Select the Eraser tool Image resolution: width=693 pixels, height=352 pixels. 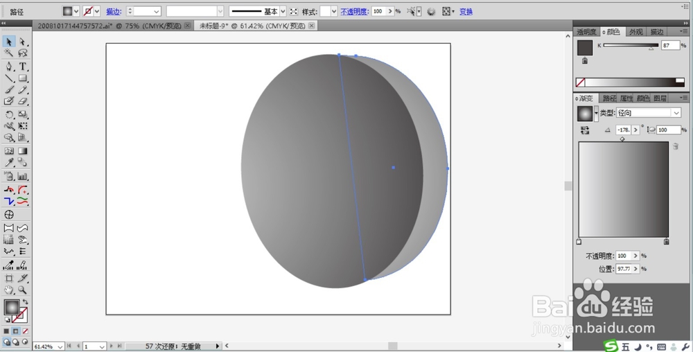(23, 101)
